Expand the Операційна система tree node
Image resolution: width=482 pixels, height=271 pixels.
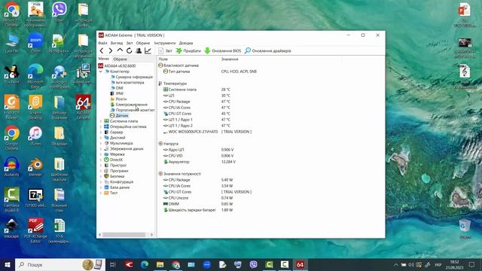(101, 126)
